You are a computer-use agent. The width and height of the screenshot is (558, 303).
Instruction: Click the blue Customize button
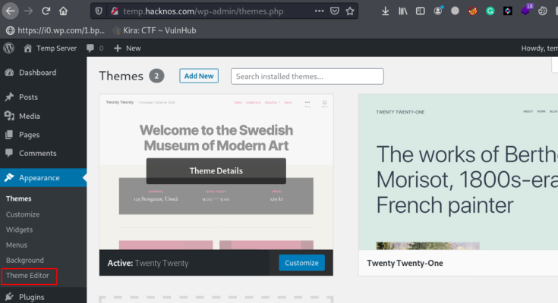point(302,263)
